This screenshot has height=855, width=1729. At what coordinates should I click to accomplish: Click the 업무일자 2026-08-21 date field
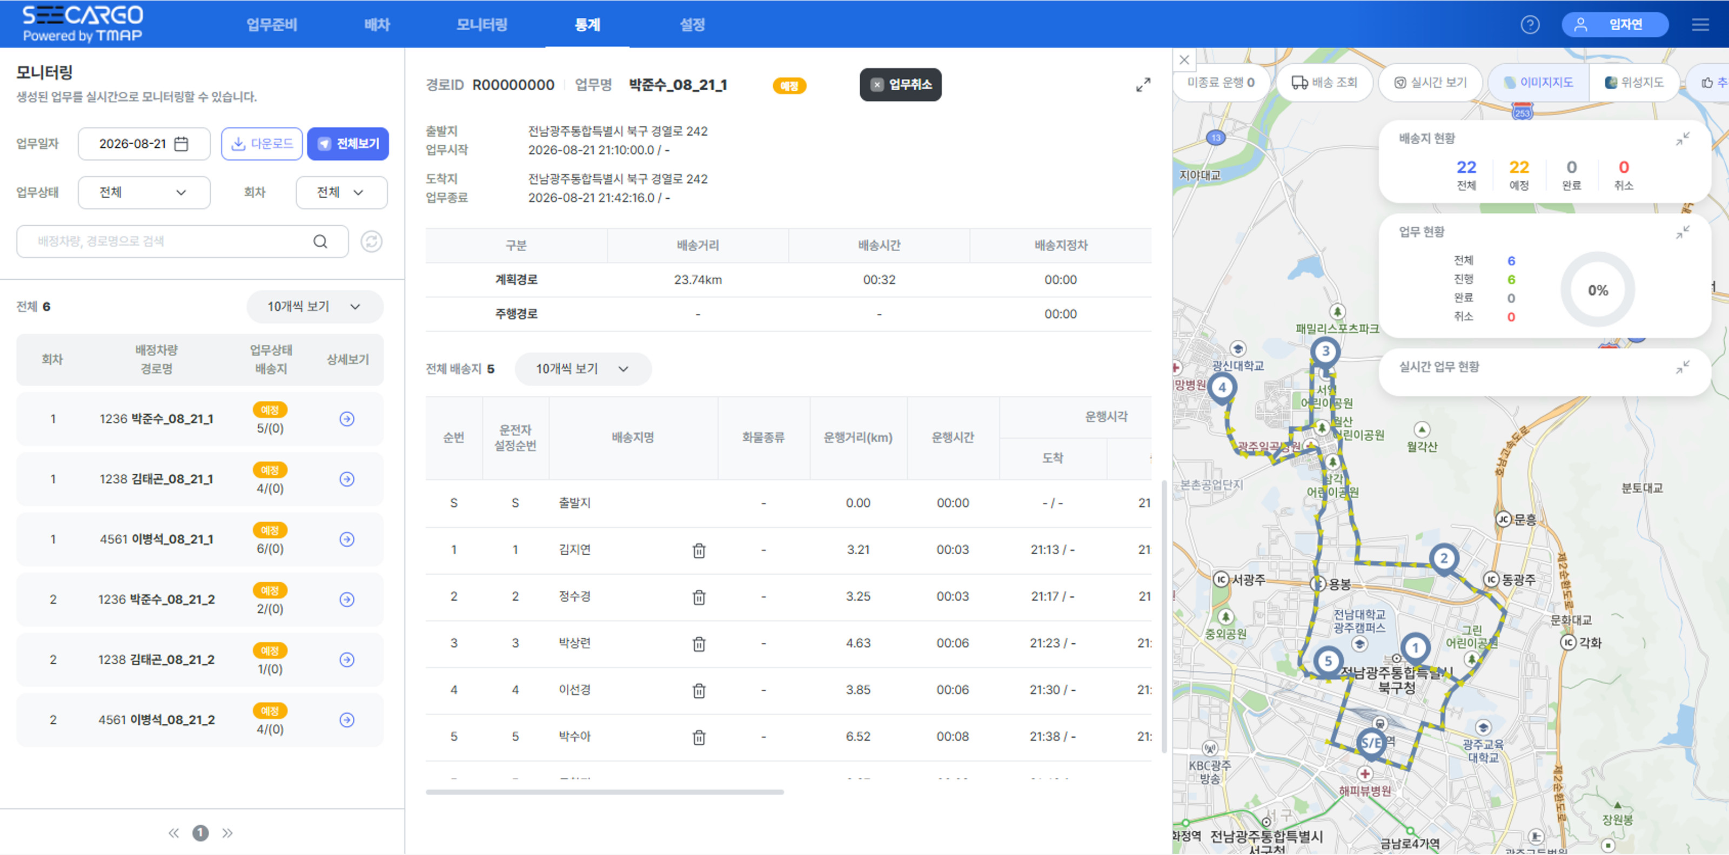pyautogui.click(x=144, y=144)
